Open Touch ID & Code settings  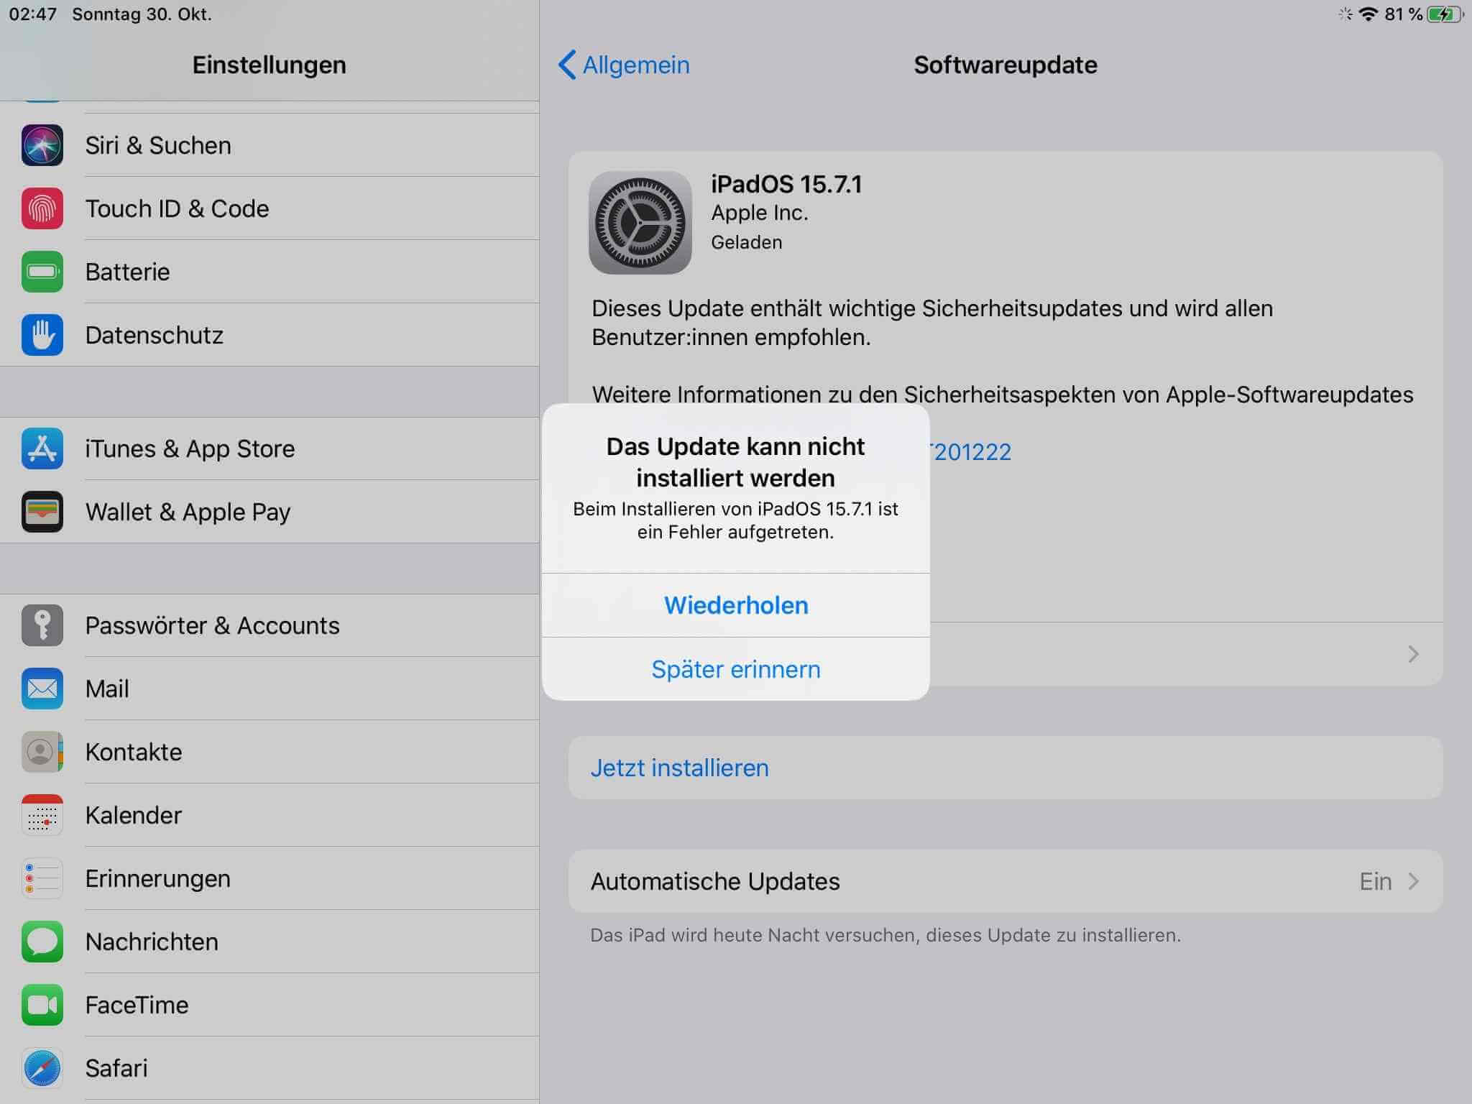click(x=270, y=208)
